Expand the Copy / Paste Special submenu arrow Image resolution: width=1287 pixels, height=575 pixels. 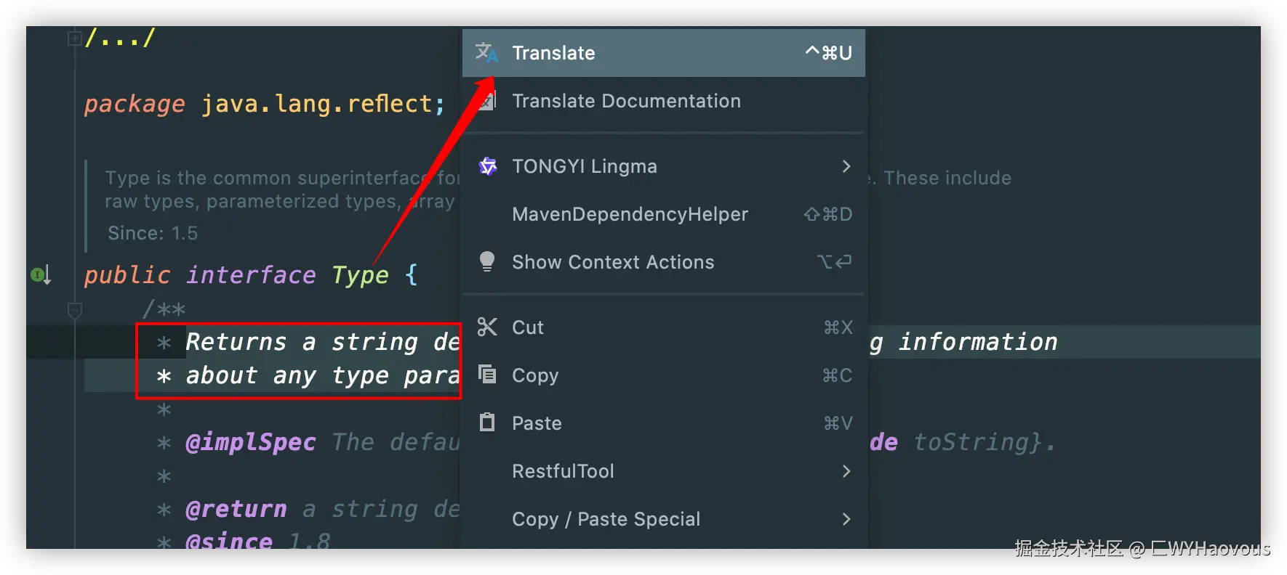pos(846,519)
